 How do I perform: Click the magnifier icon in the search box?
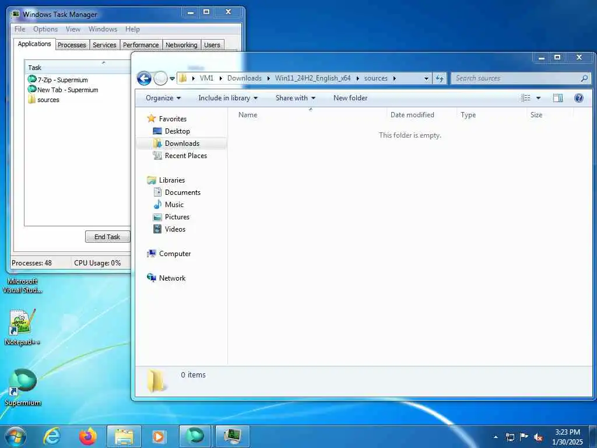(584, 78)
